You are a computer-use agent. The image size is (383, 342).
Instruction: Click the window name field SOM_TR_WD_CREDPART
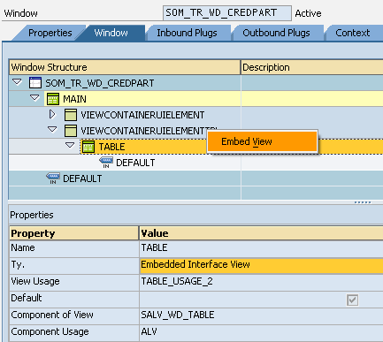point(227,13)
